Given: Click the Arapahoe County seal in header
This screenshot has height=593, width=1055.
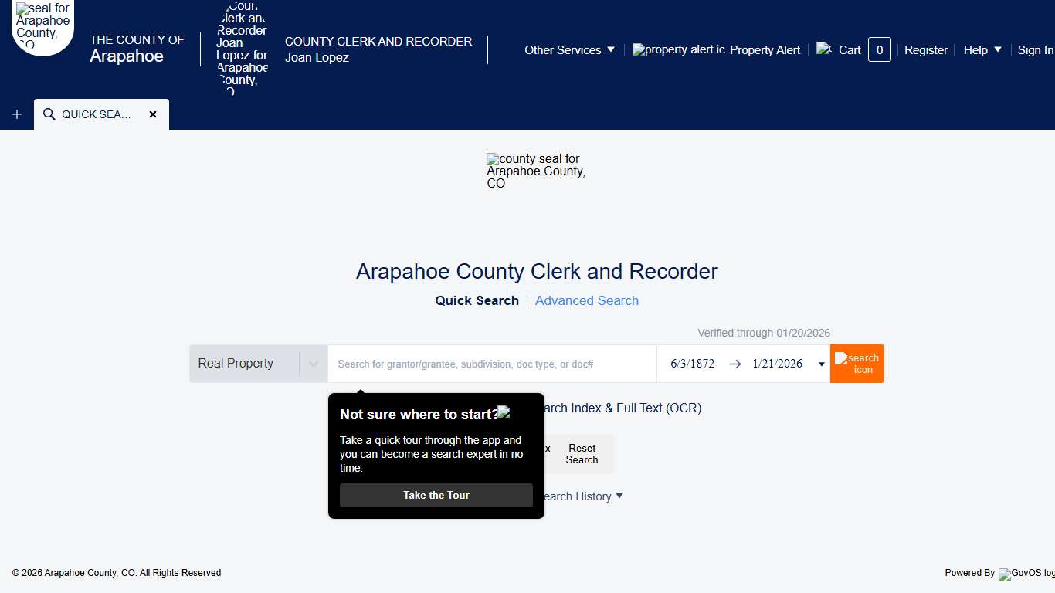Looking at the screenshot, I should point(42,27).
